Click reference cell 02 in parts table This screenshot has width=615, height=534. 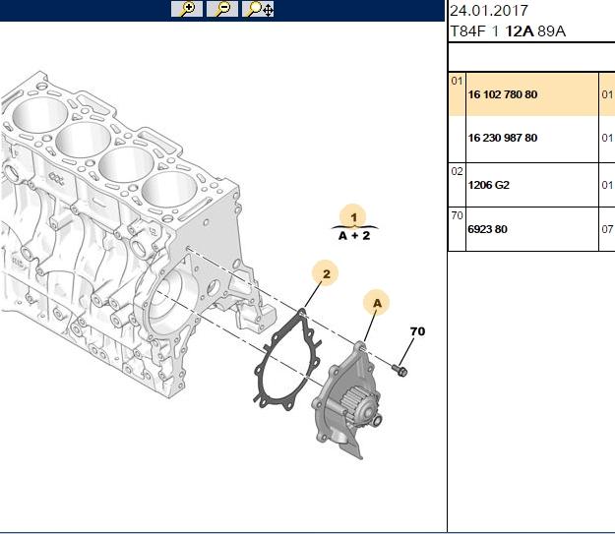click(x=457, y=171)
